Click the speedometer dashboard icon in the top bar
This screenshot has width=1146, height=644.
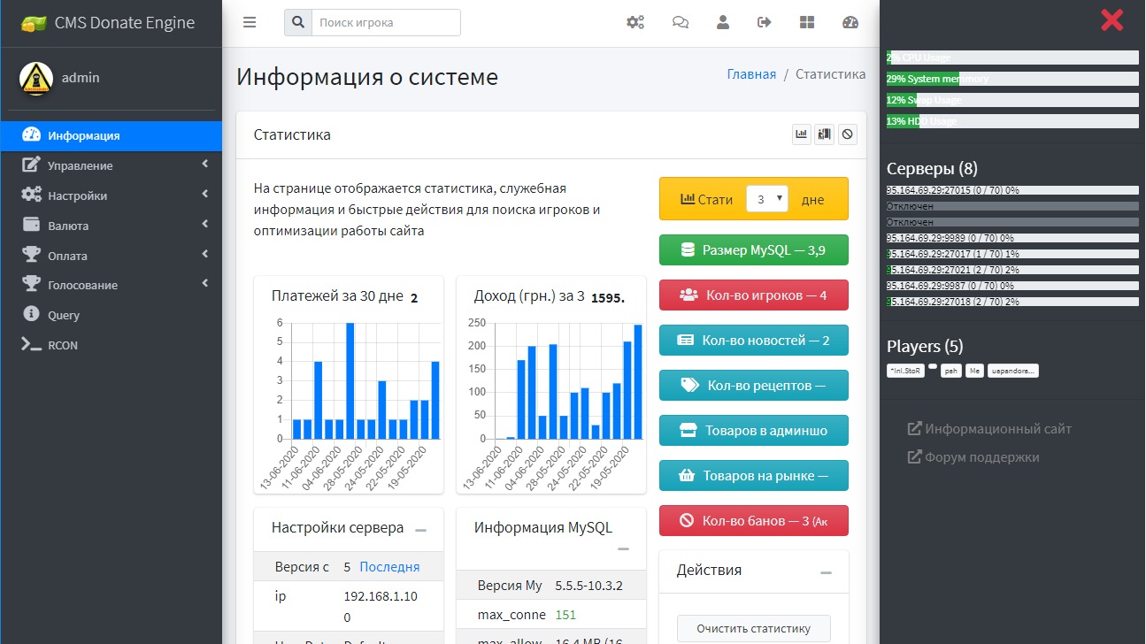tap(850, 23)
